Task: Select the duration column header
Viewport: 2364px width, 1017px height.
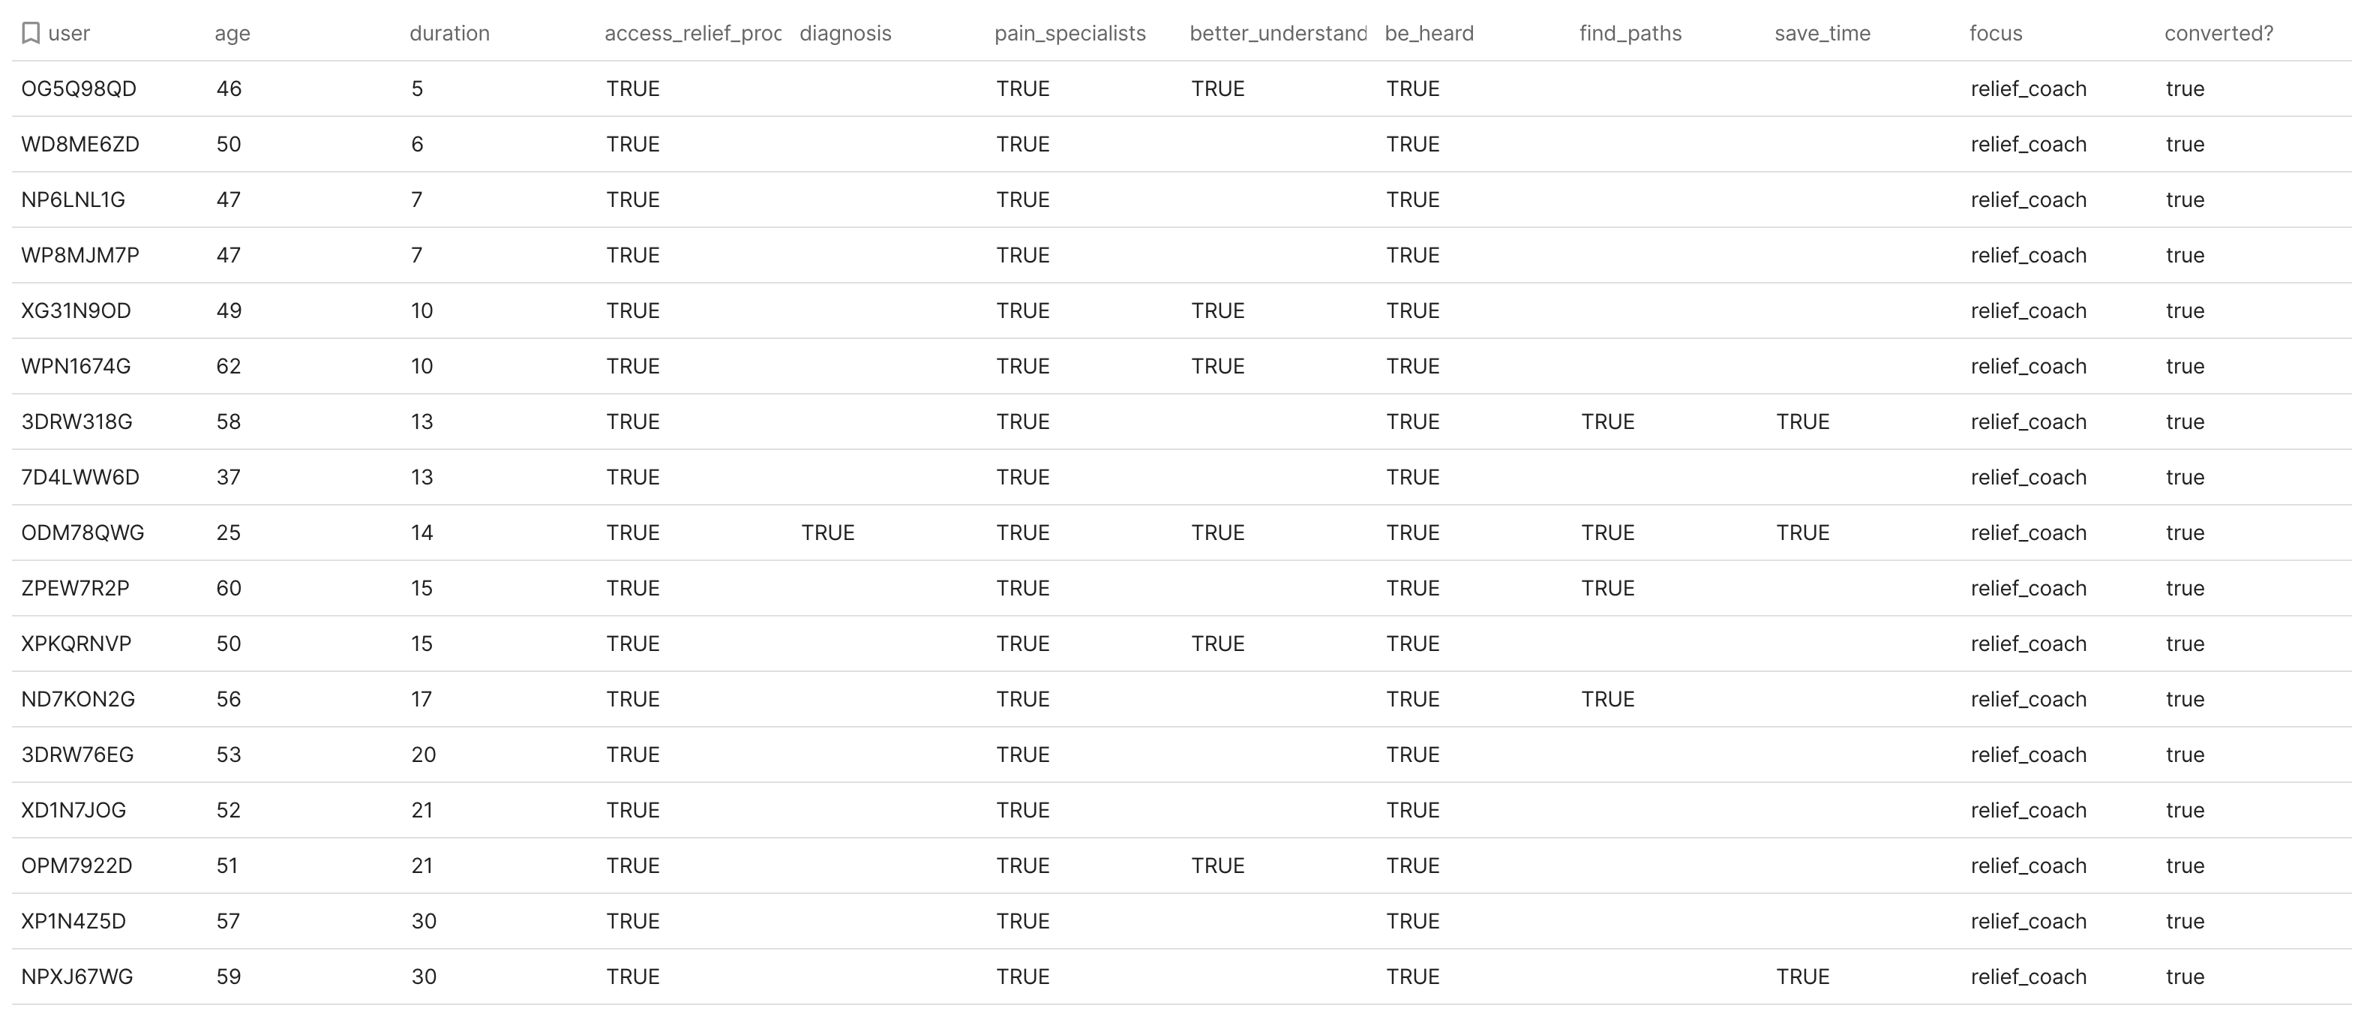Action: [450, 33]
